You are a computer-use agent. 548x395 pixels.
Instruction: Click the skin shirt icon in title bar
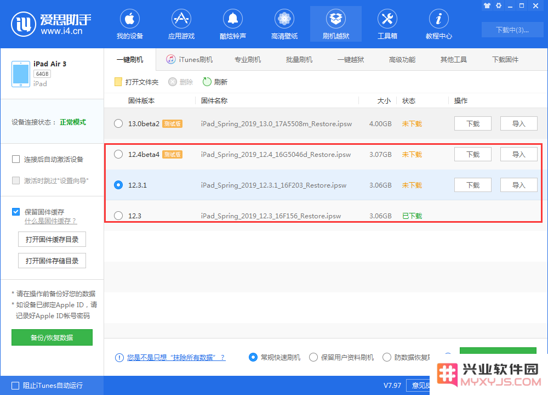tap(487, 5)
